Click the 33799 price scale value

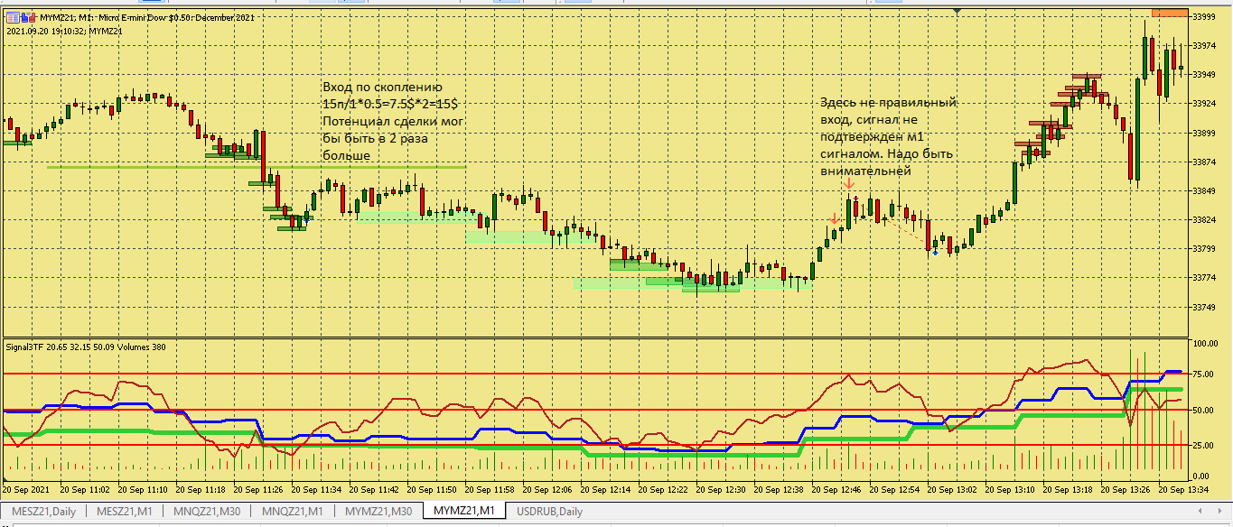pos(1203,249)
